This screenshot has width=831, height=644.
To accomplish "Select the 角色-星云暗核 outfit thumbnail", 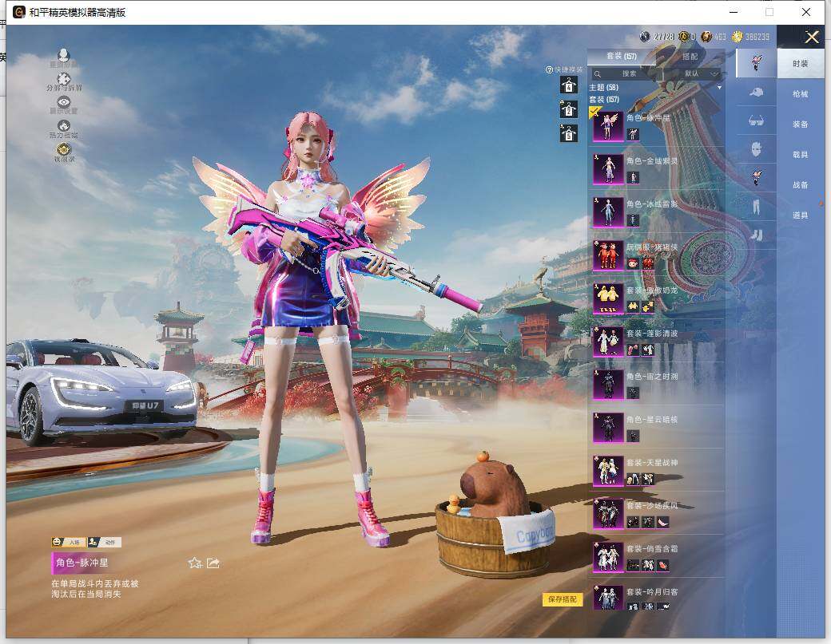I will pyautogui.click(x=608, y=428).
